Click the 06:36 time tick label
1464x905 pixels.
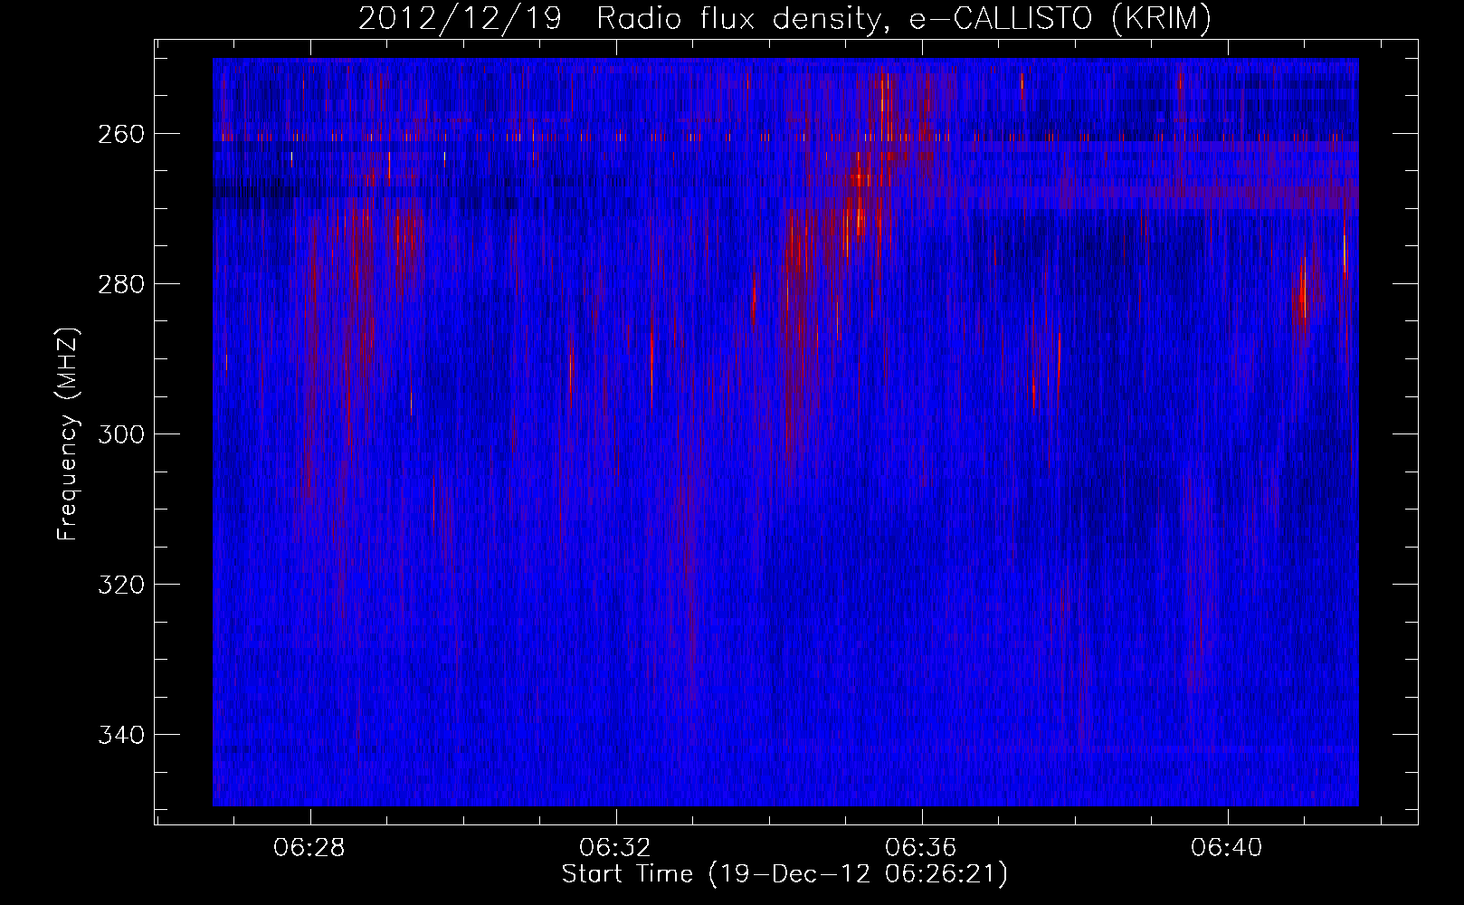pos(921,848)
